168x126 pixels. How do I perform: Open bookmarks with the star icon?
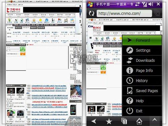109,121
